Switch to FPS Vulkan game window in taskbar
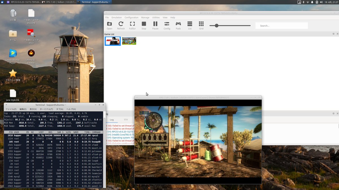The image size is (339, 190). 58,2
